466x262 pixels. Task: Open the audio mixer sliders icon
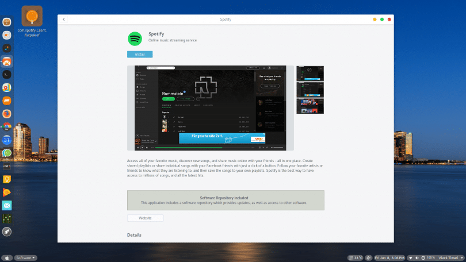(x=6, y=218)
